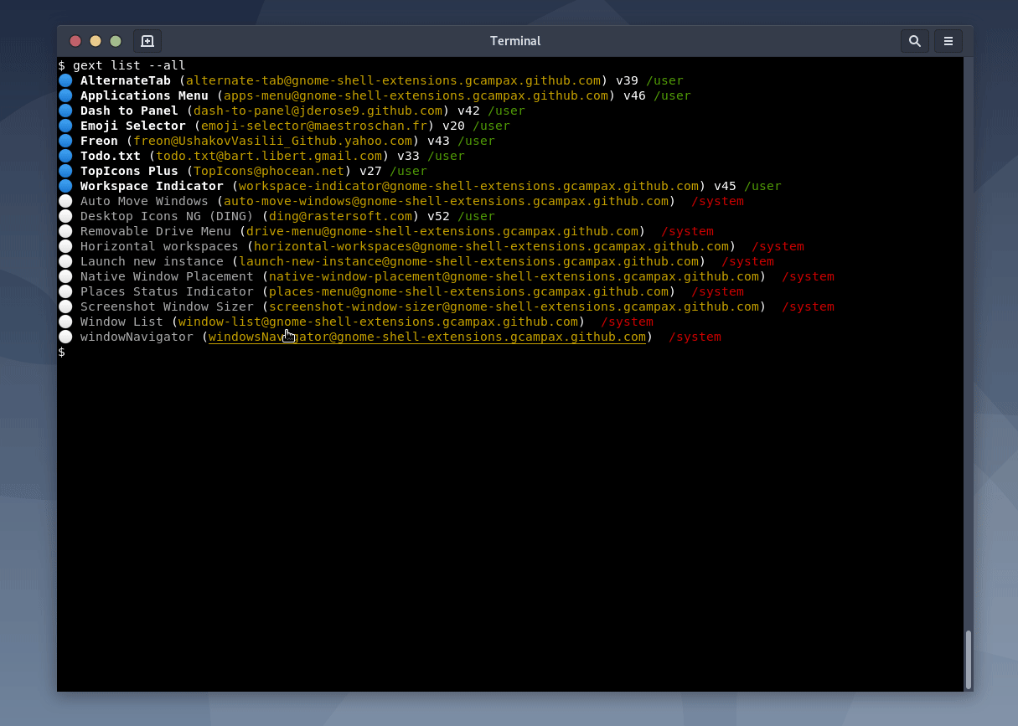Click the window-list@gnome-shell-extensions UUID
The width and height of the screenshot is (1018, 726).
tap(379, 322)
